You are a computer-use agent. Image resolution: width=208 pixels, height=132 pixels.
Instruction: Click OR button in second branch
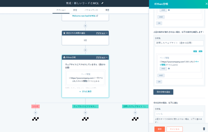pyautogui.click(x=159, y=82)
